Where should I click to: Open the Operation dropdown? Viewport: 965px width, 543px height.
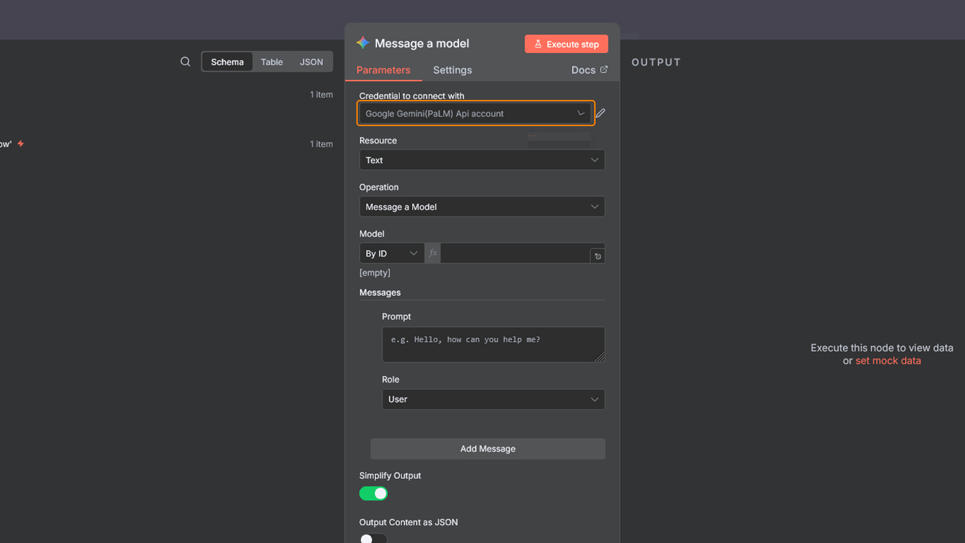click(482, 207)
